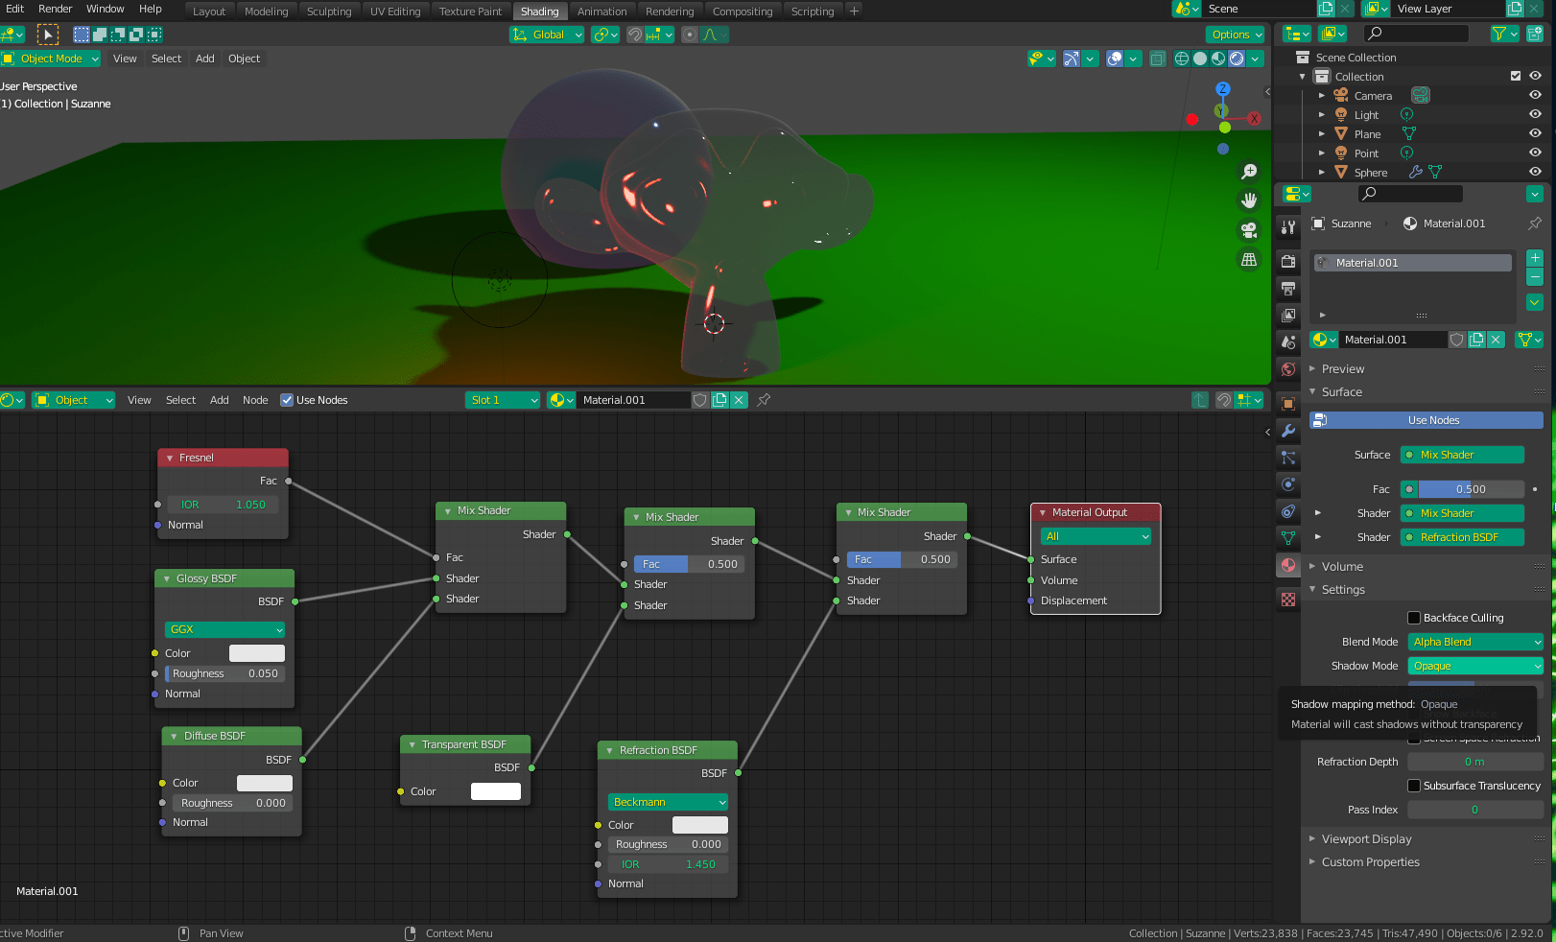Click the large Use Nodes button in Surface panel
This screenshot has height=942, width=1556.
click(1426, 420)
